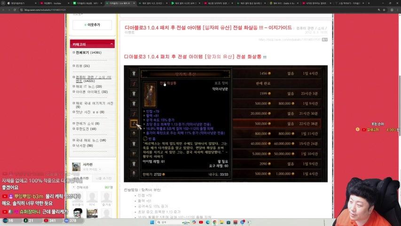Image resolution: width=401 pixels, height=226 pixels.
Task: Open File Explorer from the taskbar
Action: [221, 222]
